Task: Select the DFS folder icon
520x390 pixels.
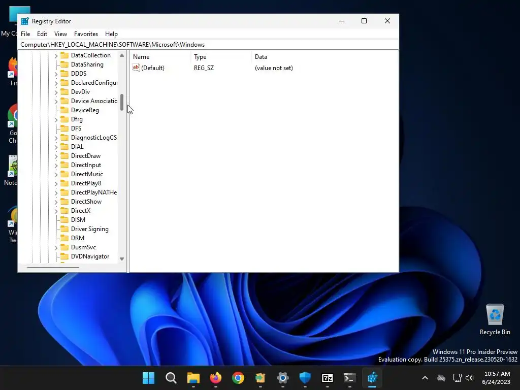Action: [64, 128]
